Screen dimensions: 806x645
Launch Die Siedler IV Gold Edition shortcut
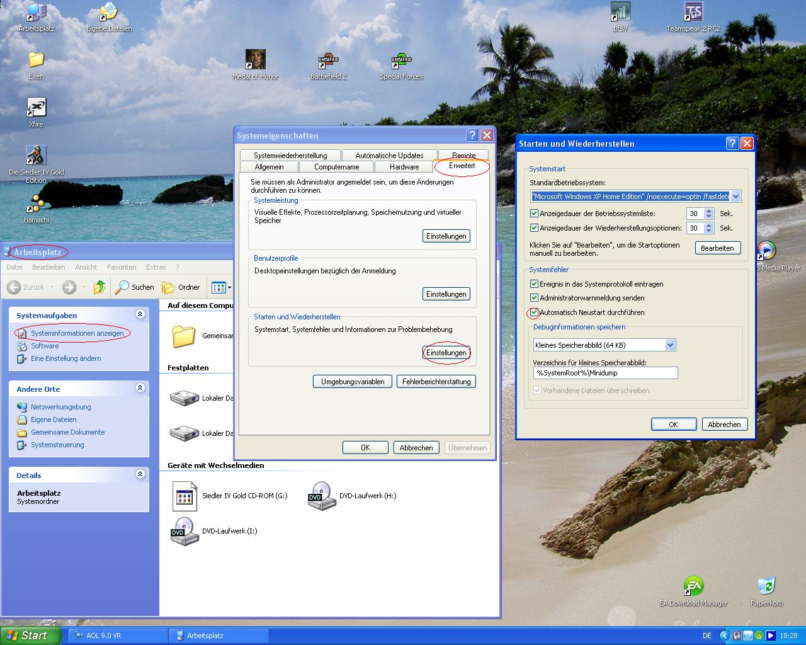pos(36,164)
